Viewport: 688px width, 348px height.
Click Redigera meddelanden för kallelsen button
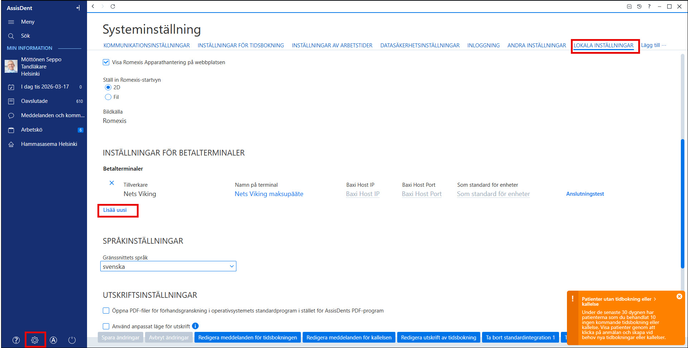(x=349, y=337)
